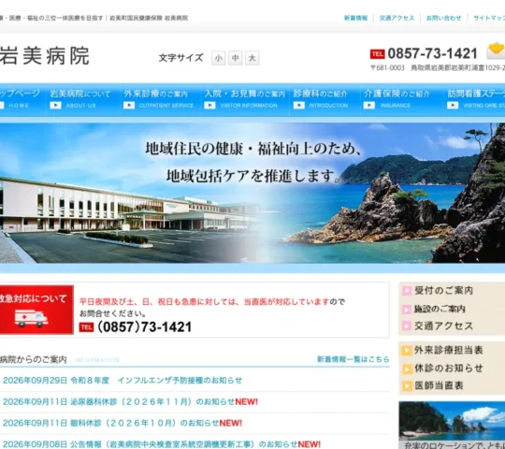
Task: Set text size to 大 (large)
Action: [252, 58]
